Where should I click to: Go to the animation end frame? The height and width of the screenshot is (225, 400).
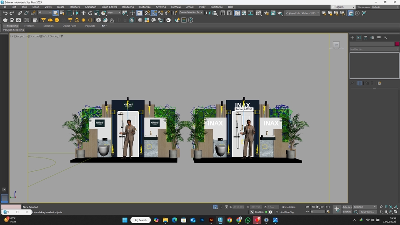click(x=328, y=207)
